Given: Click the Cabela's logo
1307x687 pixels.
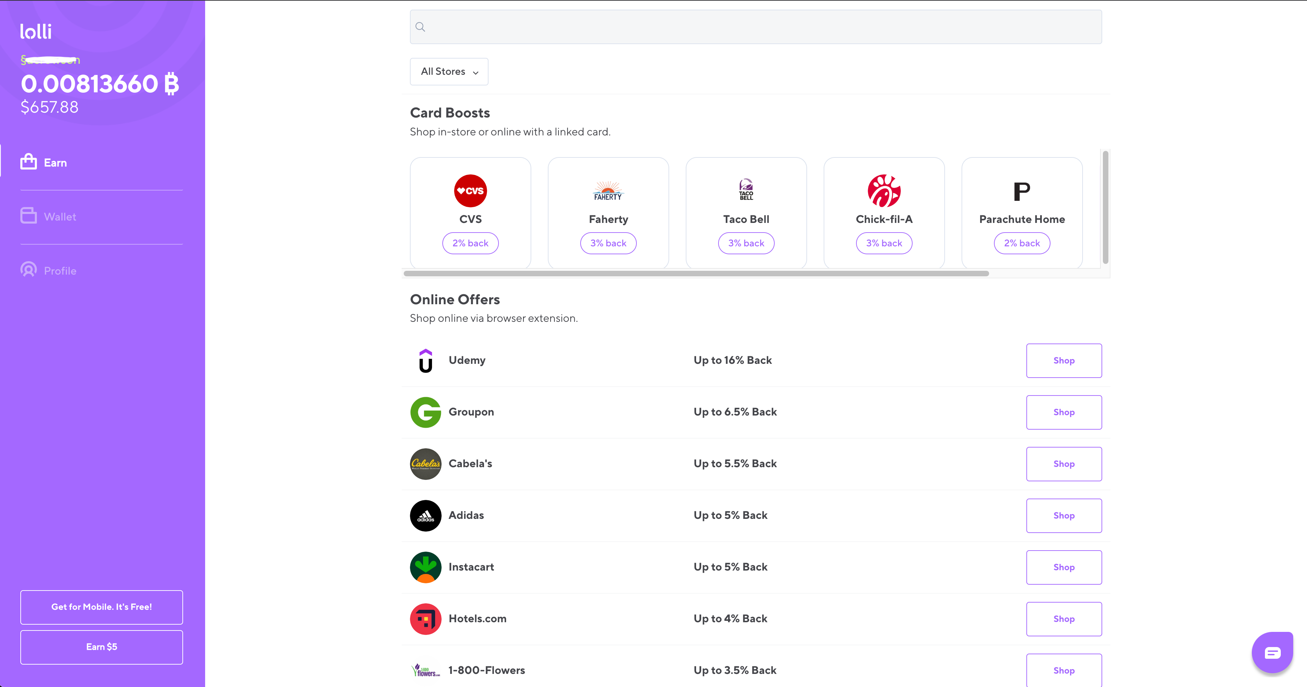Looking at the screenshot, I should tap(426, 464).
